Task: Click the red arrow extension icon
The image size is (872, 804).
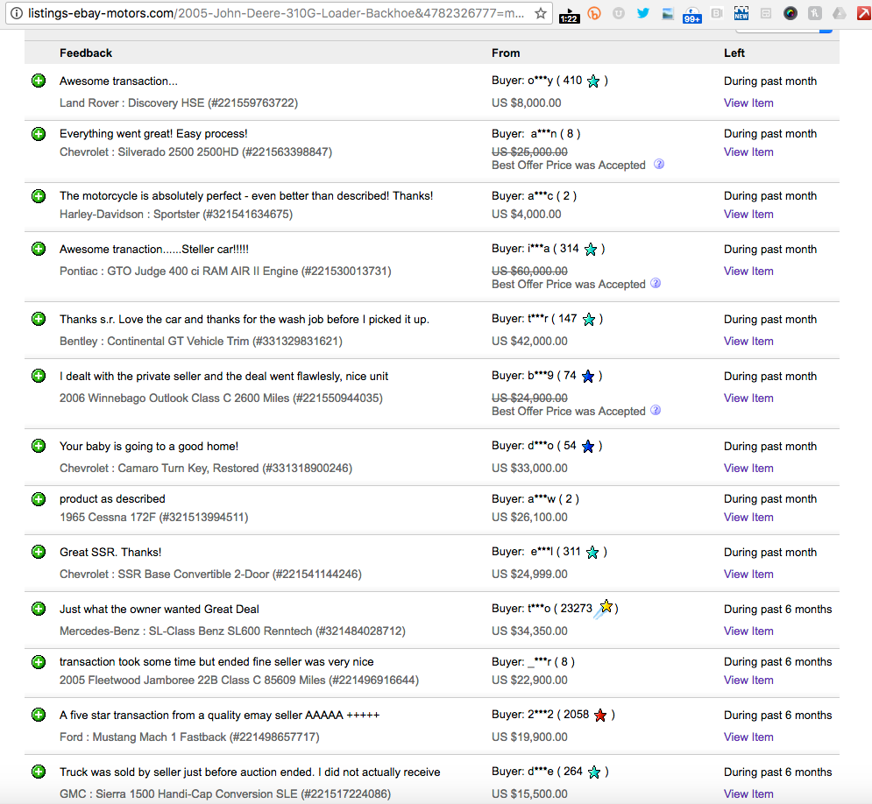Action: click(x=863, y=13)
